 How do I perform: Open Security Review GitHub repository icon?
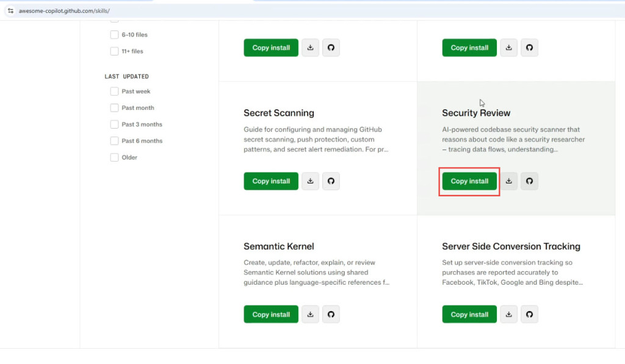pos(529,181)
